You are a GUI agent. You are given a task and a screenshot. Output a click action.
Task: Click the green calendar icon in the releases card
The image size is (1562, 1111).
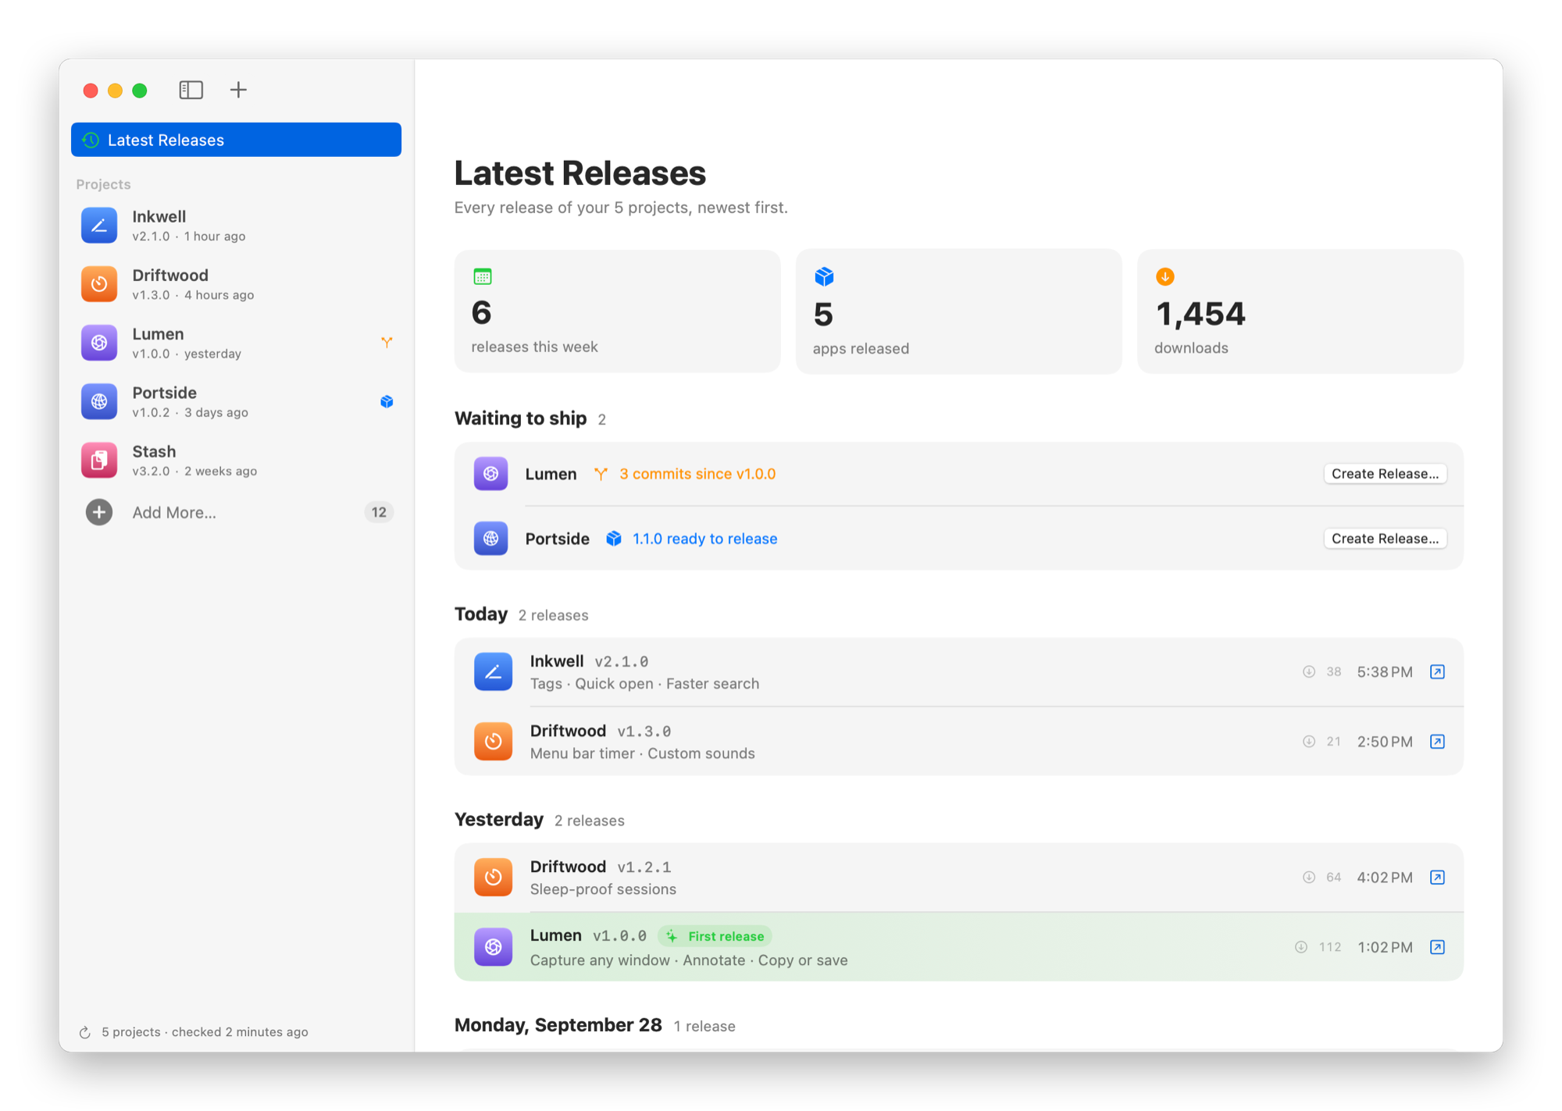tap(483, 276)
